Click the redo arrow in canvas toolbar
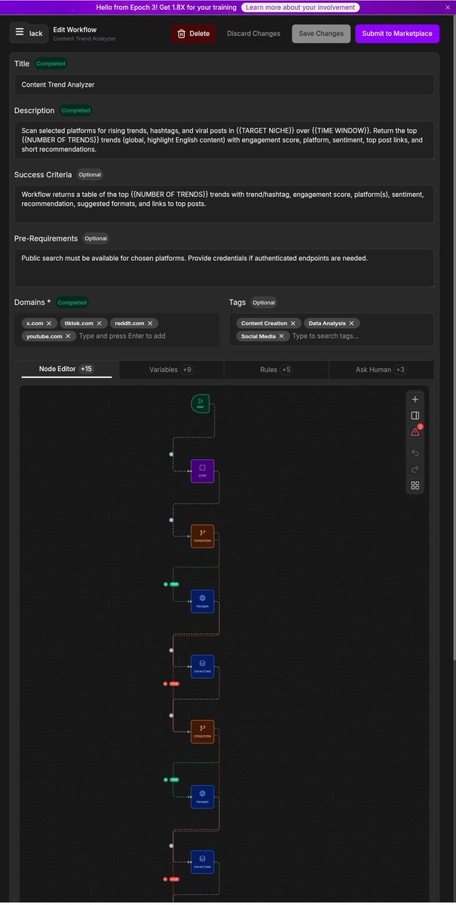Image resolution: width=456 pixels, height=905 pixels. [x=415, y=469]
